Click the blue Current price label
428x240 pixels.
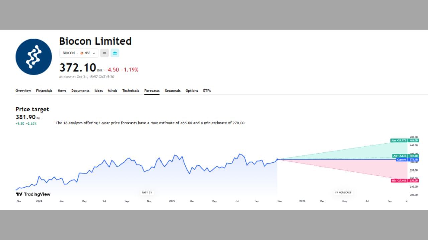tap(402, 160)
